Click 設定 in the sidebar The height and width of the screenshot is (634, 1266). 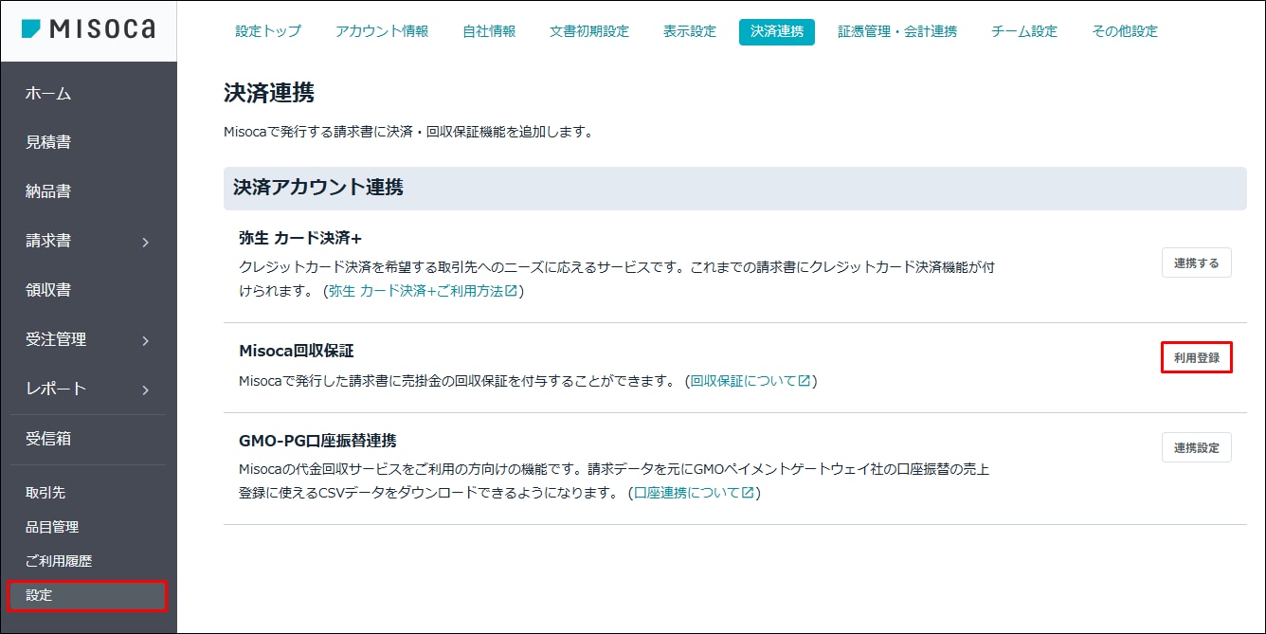40,595
